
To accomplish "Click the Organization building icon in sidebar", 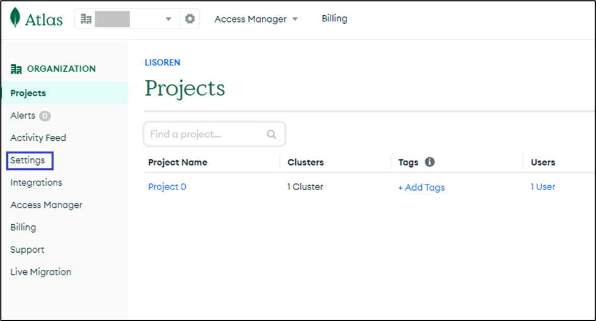I will click(x=16, y=69).
